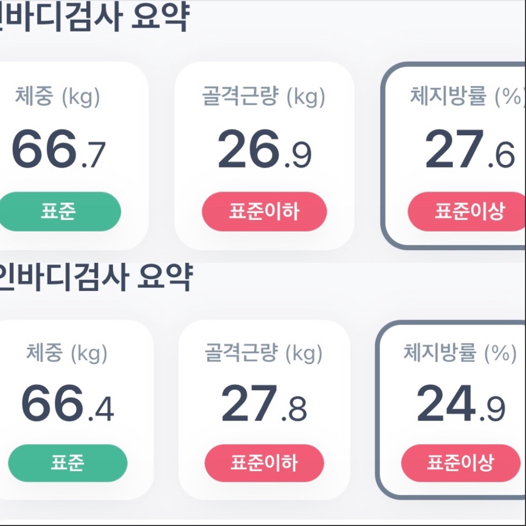The width and height of the screenshot is (526, 526).
Task: Click the green 표준 badge under 66.7
Action: (59, 211)
